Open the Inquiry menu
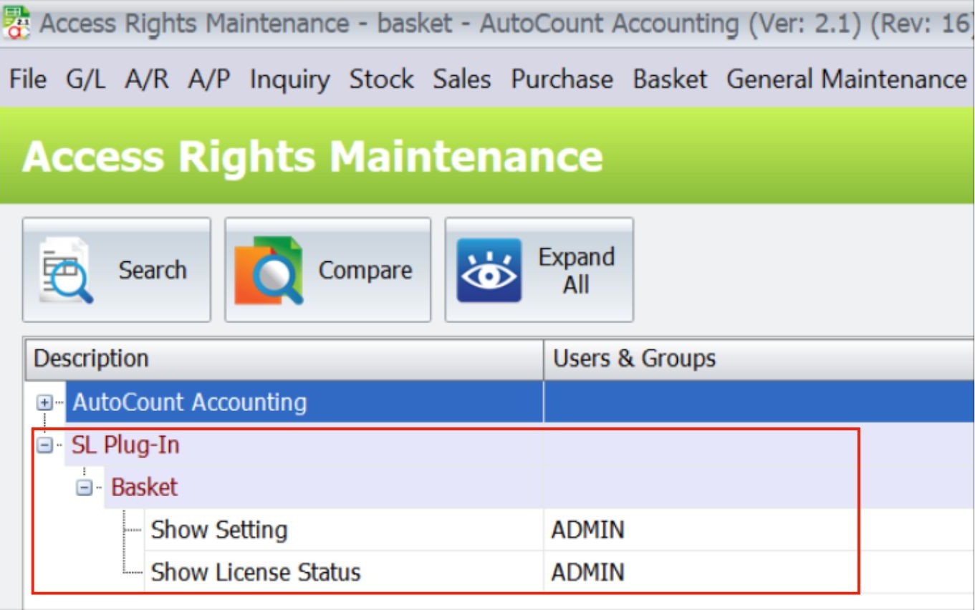The width and height of the screenshot is (975, 610). pyautogui.click(x=289, y=79)
